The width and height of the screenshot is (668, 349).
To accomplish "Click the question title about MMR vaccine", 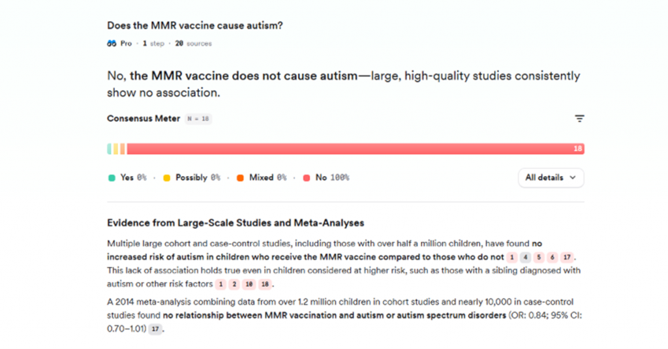I will click(x=194, y=25).
